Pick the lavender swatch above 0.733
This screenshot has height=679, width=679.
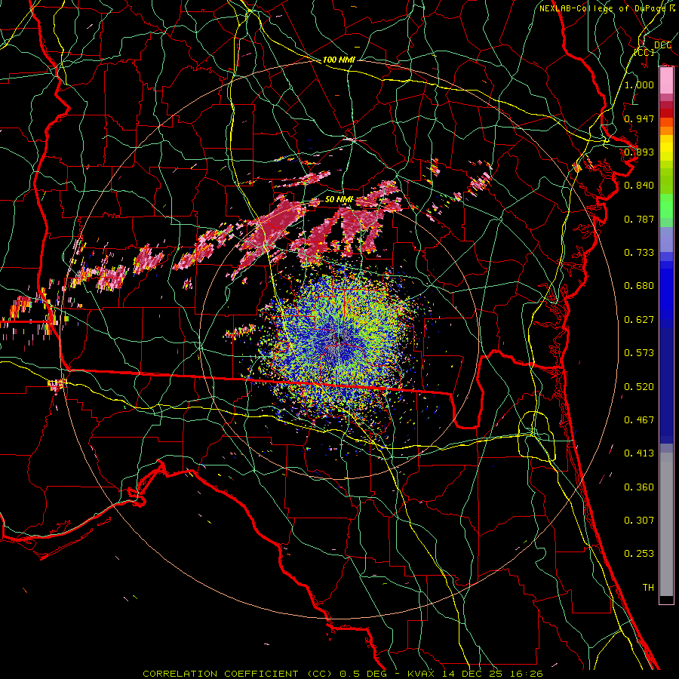tap(666, 239)
